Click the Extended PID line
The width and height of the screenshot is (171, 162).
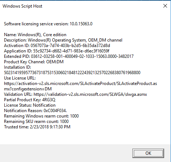click(69, 56)
